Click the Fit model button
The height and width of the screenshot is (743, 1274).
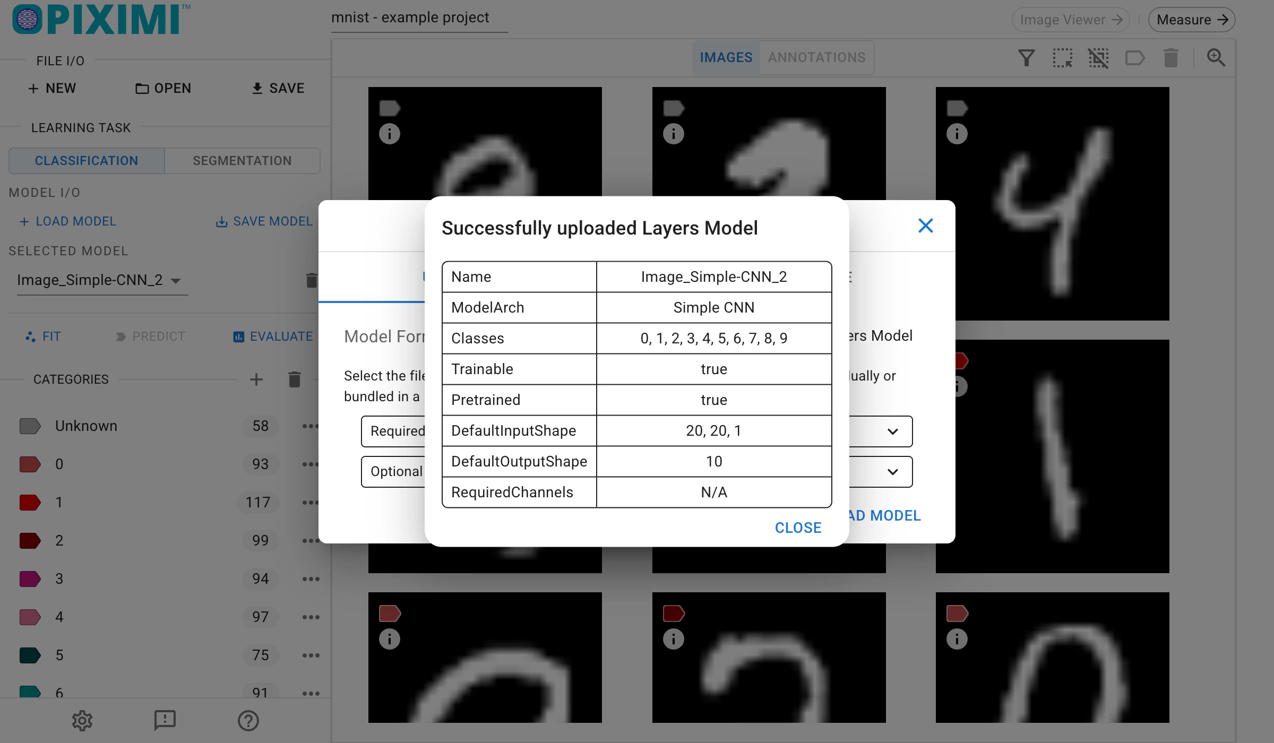pyautogui.click(x=44, y=336)
